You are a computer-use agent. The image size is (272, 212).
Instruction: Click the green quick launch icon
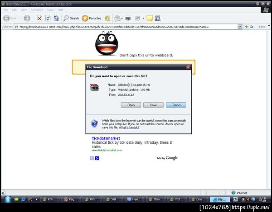pos(16,199)
